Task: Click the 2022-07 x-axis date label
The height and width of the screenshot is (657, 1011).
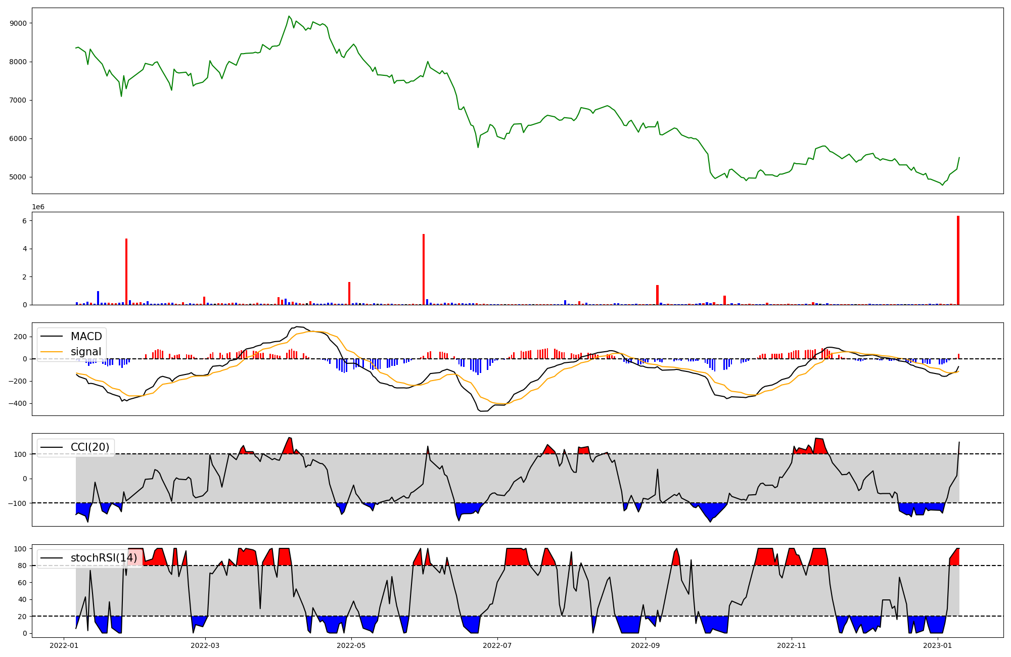Action: 497,645
